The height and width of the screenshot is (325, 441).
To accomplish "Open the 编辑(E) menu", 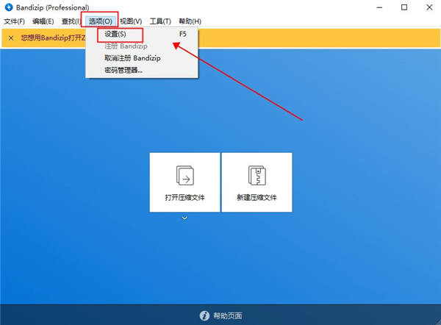I will click(43, 21).
